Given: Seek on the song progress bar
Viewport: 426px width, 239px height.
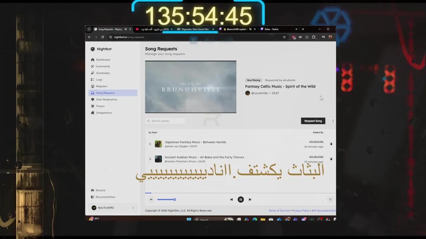Looking at the screenshot, I should tap(240, 193).
